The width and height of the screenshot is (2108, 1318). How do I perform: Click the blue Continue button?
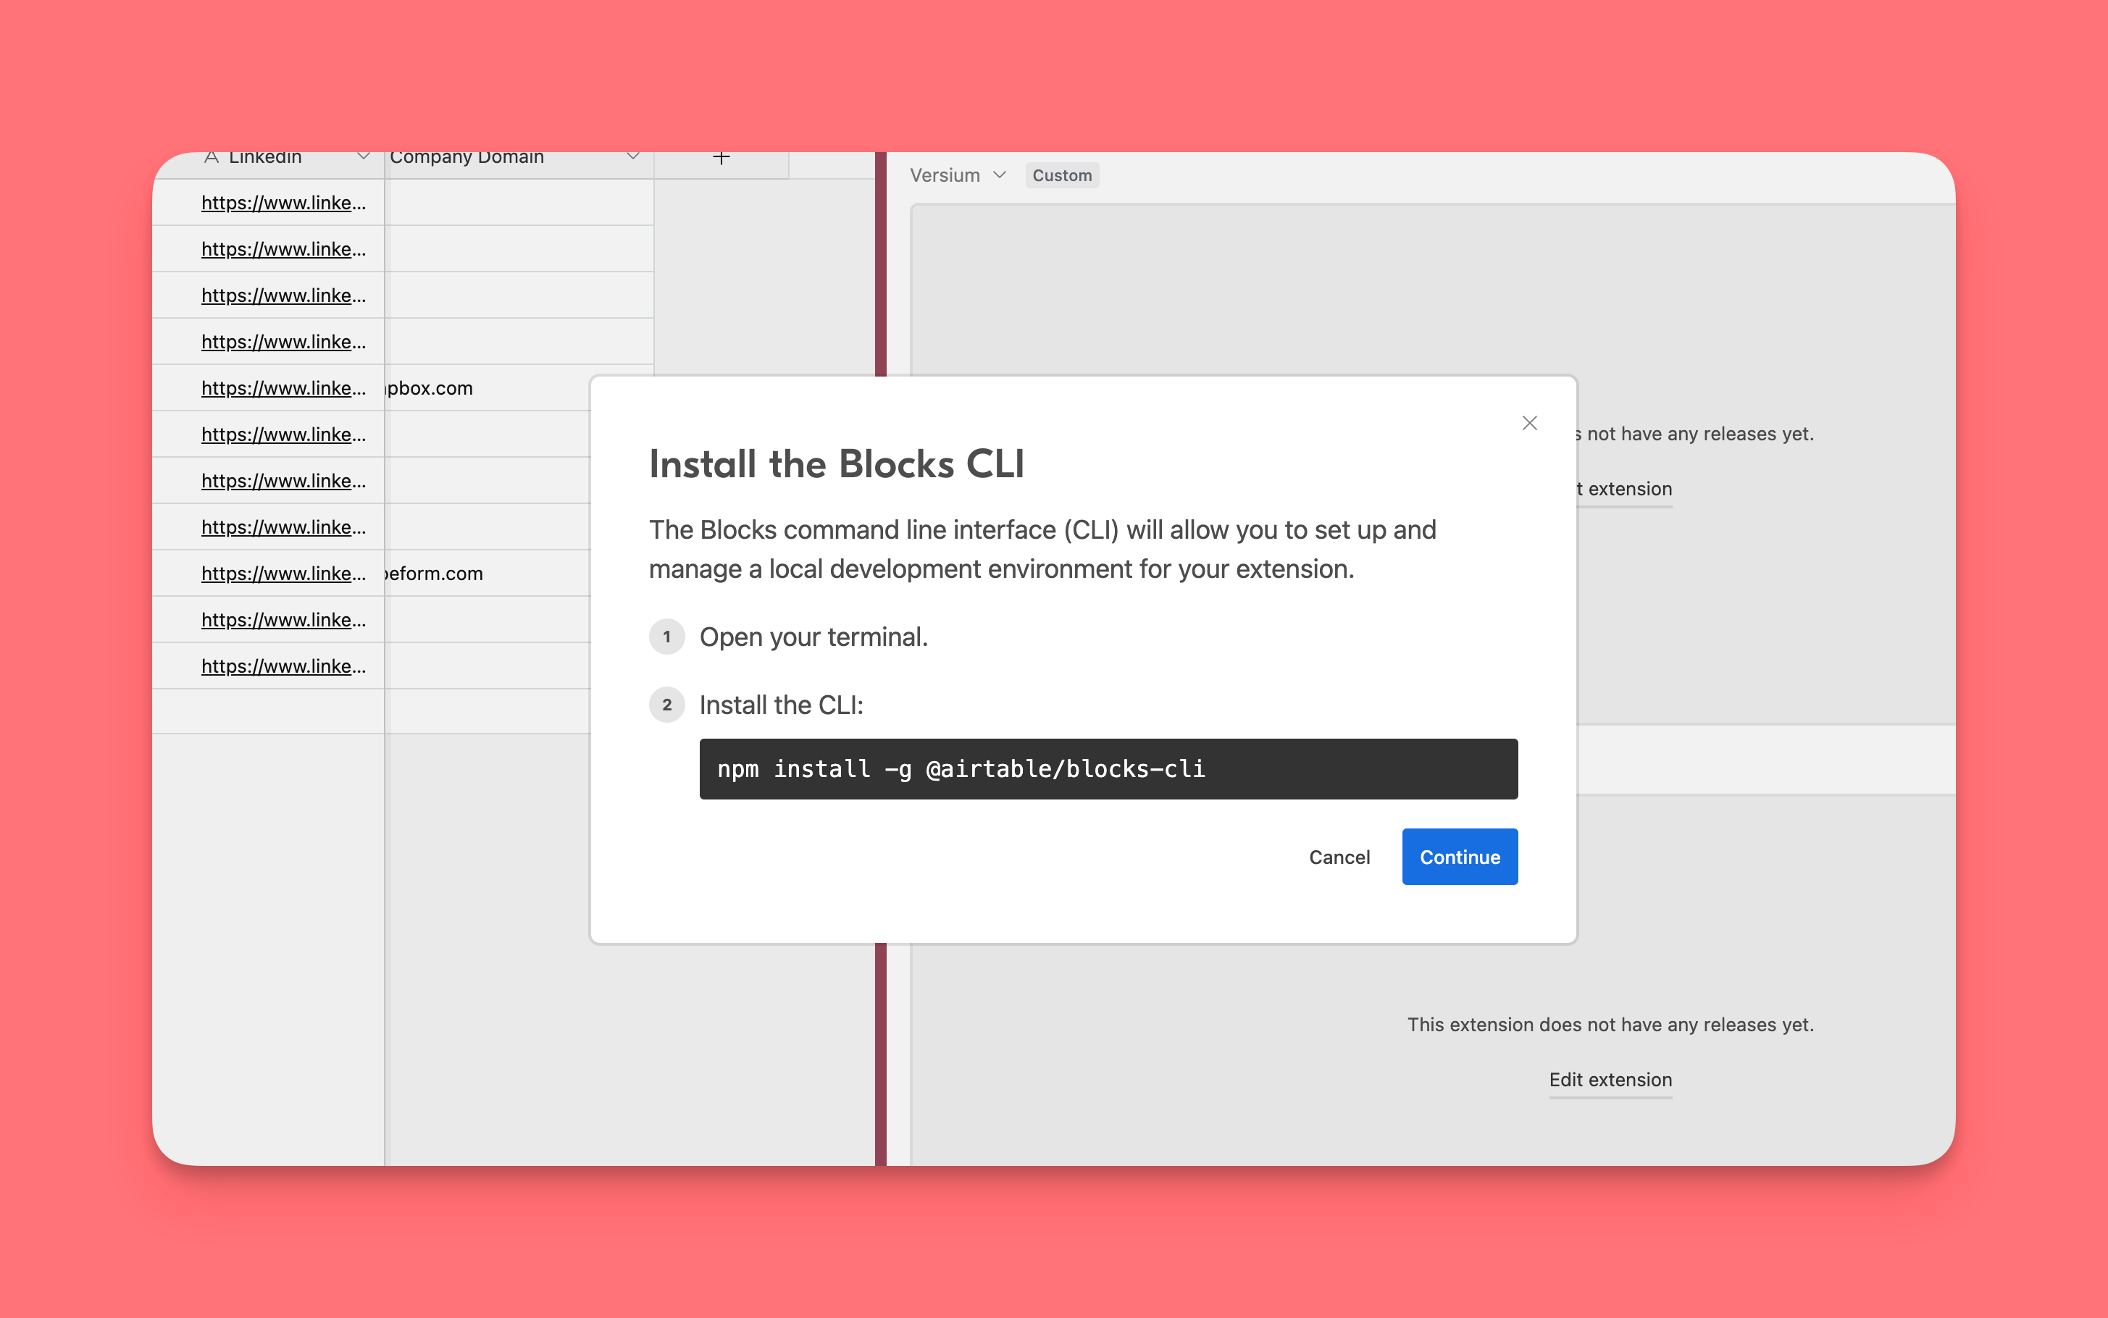coord(1460,857)
